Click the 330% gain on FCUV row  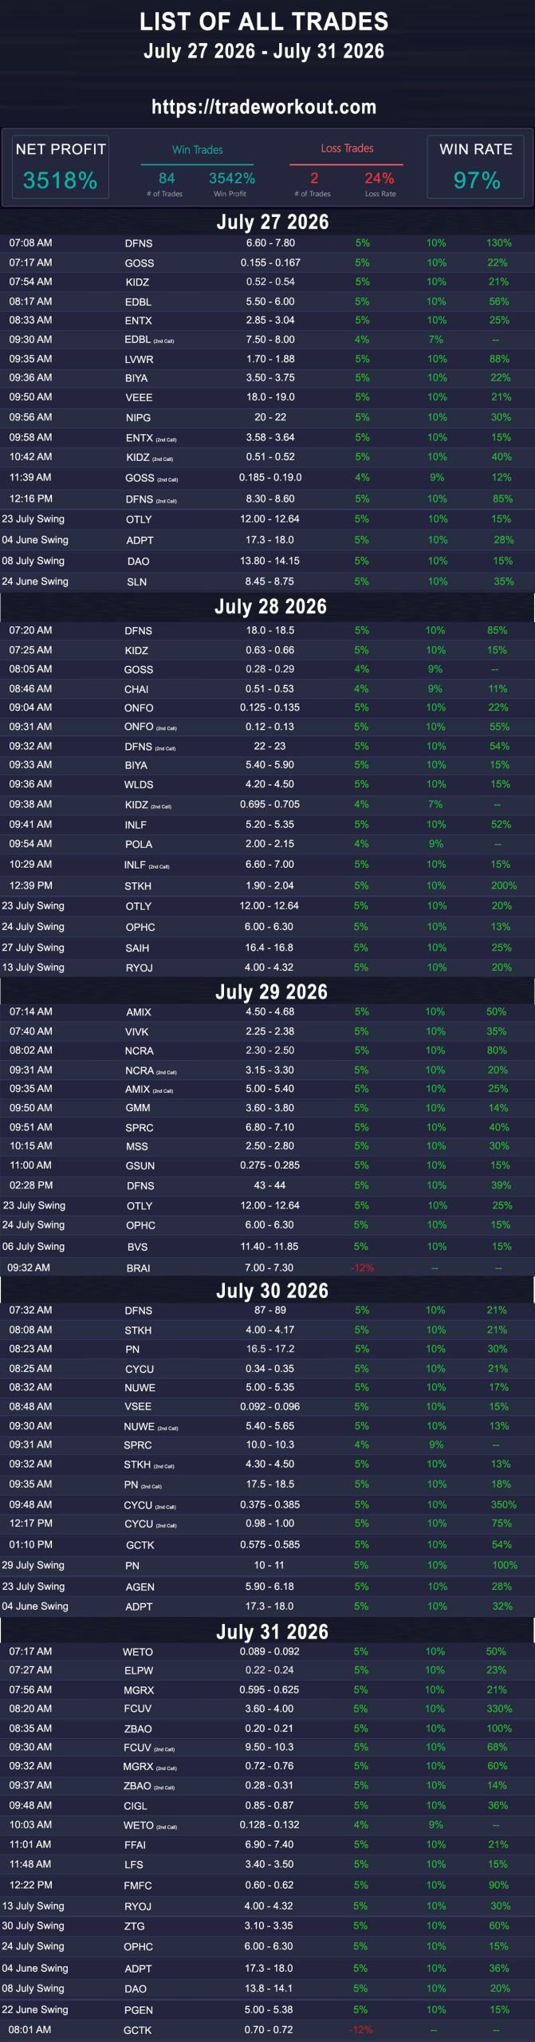click(499, 1709)
